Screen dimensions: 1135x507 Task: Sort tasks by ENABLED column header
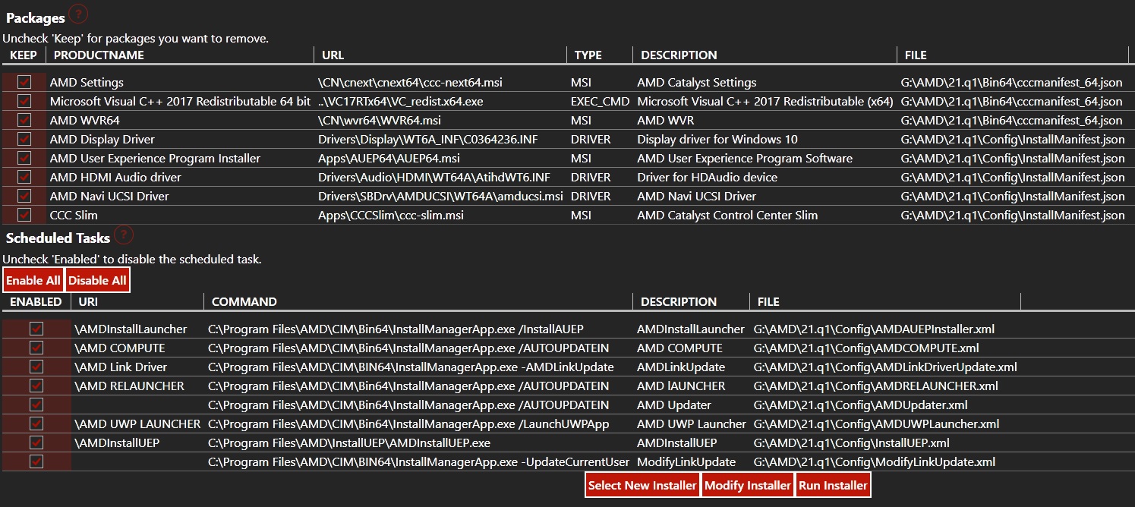pos(36,301)
